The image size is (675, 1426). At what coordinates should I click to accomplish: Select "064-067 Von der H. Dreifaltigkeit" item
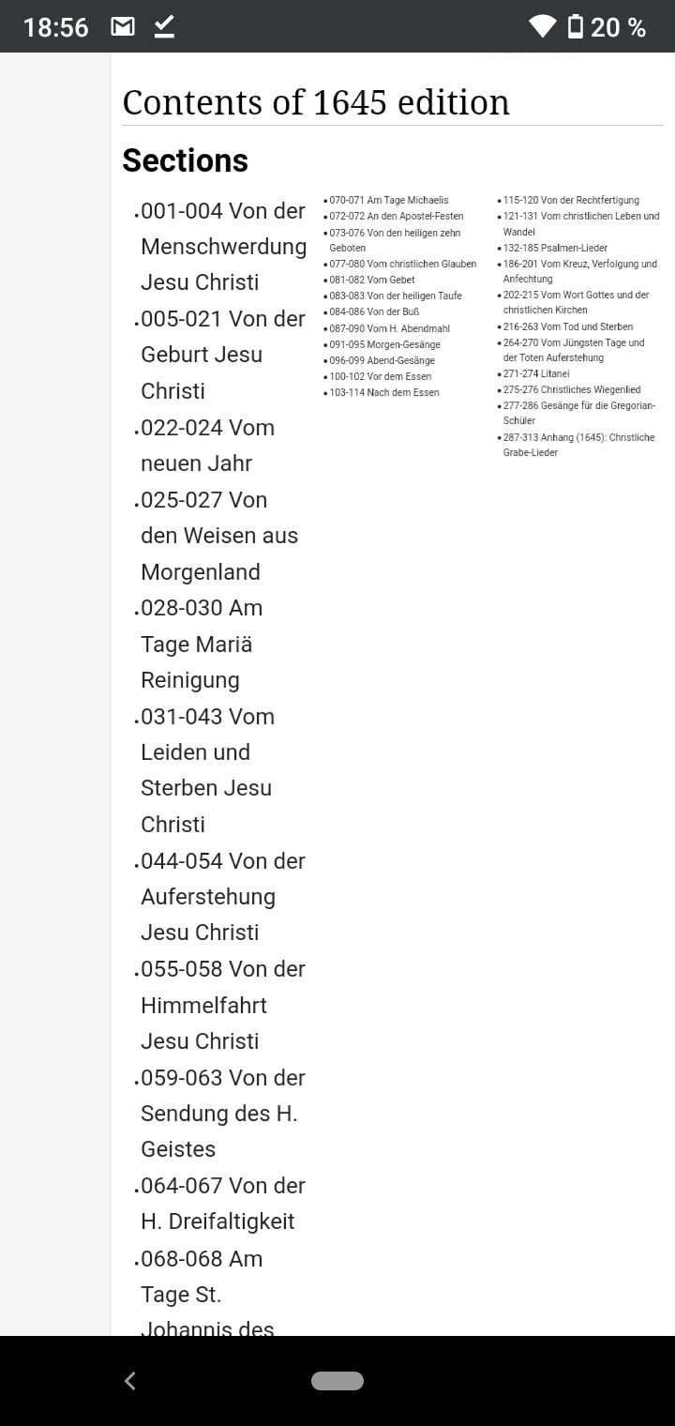[x=223, y=1204]
